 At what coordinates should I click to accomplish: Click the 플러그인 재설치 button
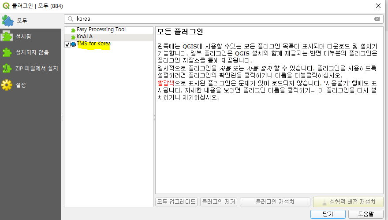click(275, 202)
